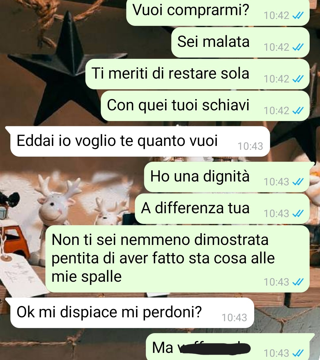Tap the 'A differenza tua' message

222,209
